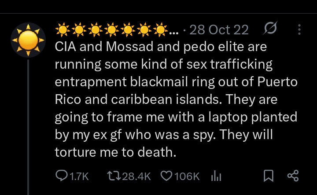Open the three-dot more options menu

299,29
